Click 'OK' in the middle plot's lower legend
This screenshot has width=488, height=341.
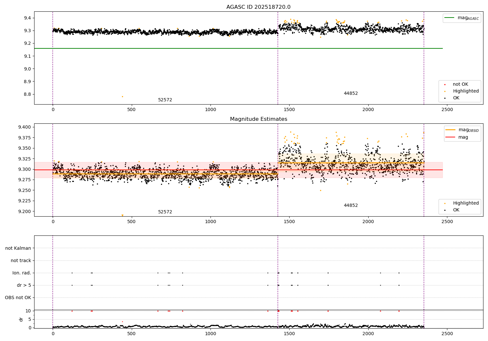click(452, 210)
